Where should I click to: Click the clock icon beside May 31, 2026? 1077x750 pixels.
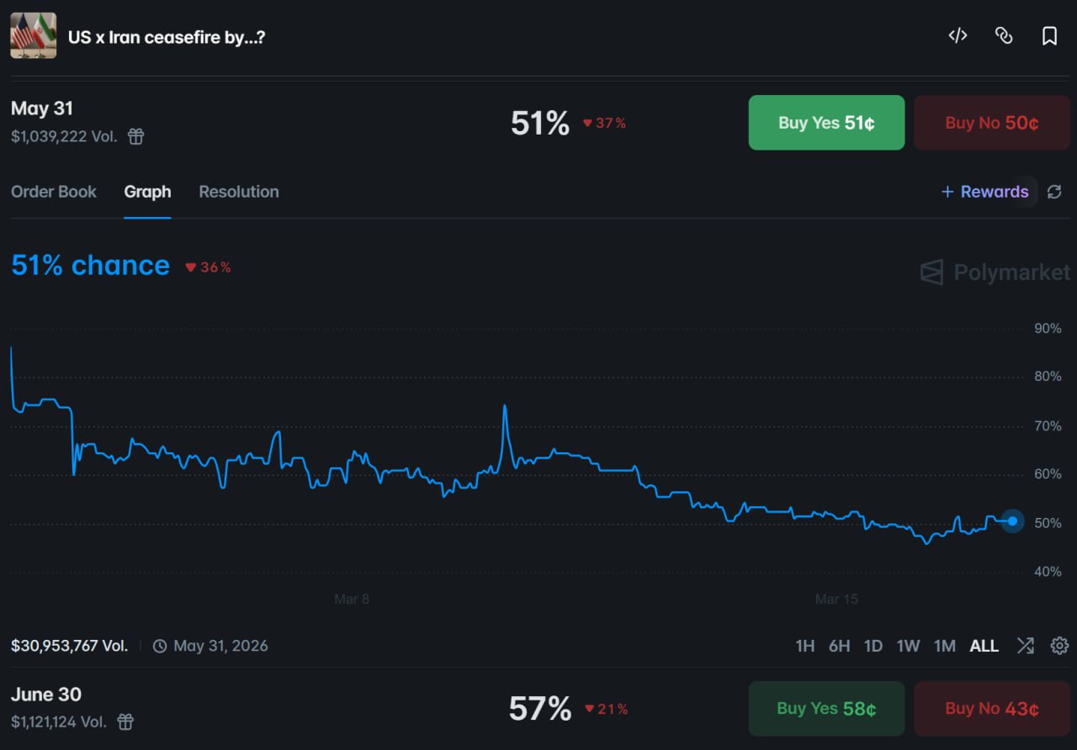click(159, 646)
